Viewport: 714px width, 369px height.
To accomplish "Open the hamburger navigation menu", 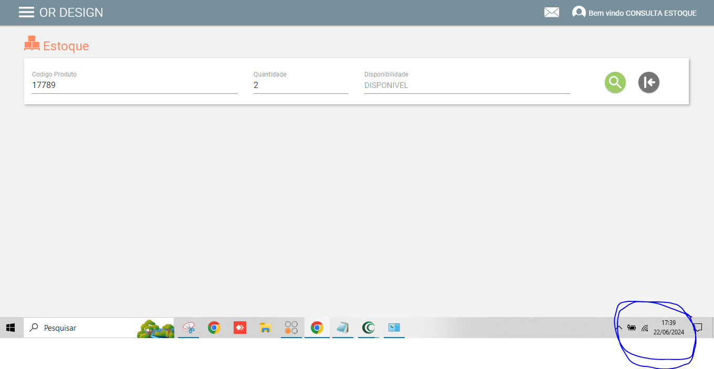I will point(26,12).
